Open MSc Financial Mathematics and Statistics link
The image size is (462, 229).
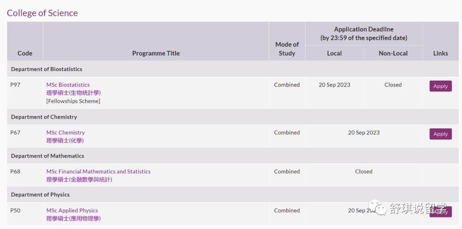pos(98,171)
